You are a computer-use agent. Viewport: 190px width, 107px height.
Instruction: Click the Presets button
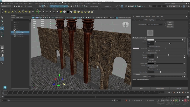point(170,24)
